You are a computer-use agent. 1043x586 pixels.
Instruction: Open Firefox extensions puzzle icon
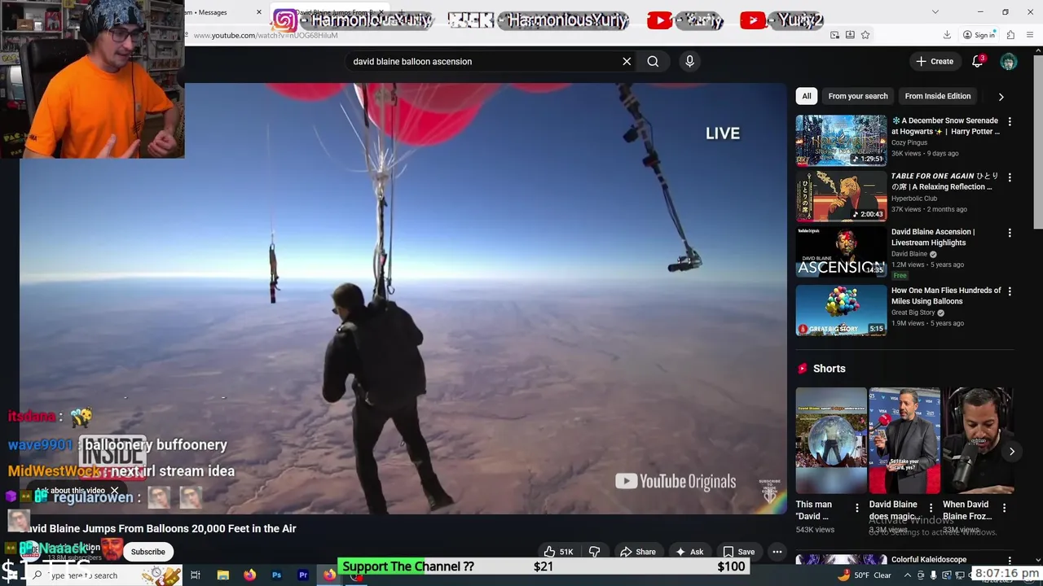pos(1010,35)
